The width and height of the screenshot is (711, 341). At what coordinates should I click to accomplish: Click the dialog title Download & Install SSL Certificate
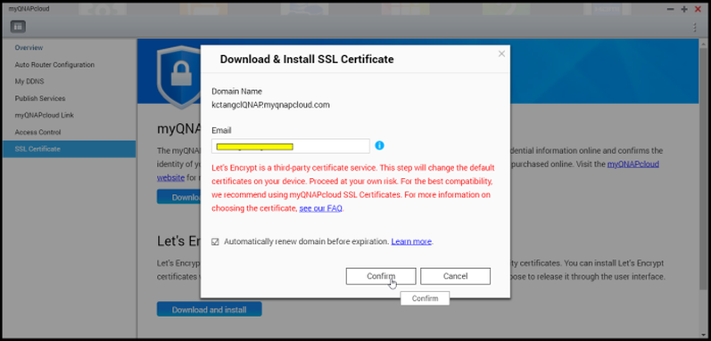coord(307,60)
